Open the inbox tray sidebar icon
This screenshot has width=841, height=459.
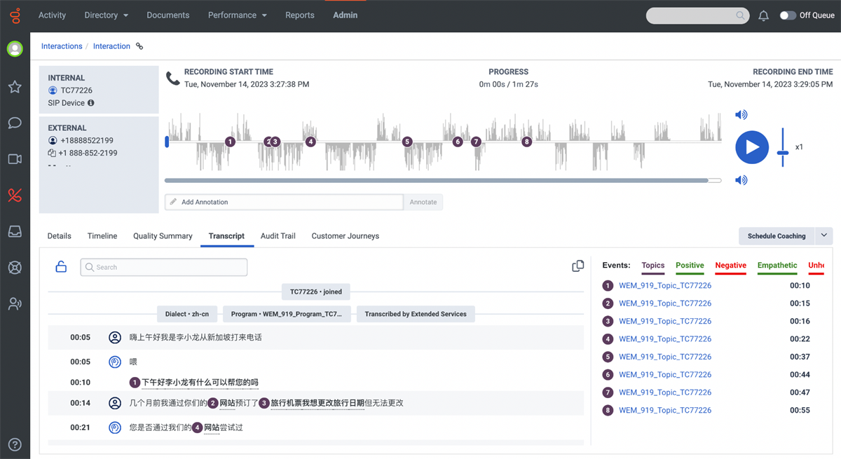point(15,231)
